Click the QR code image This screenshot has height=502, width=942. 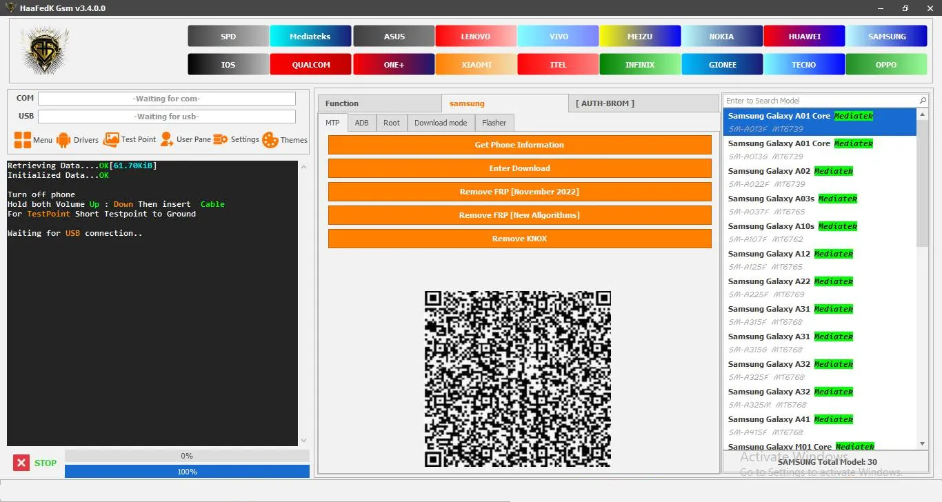click(518, 379)
